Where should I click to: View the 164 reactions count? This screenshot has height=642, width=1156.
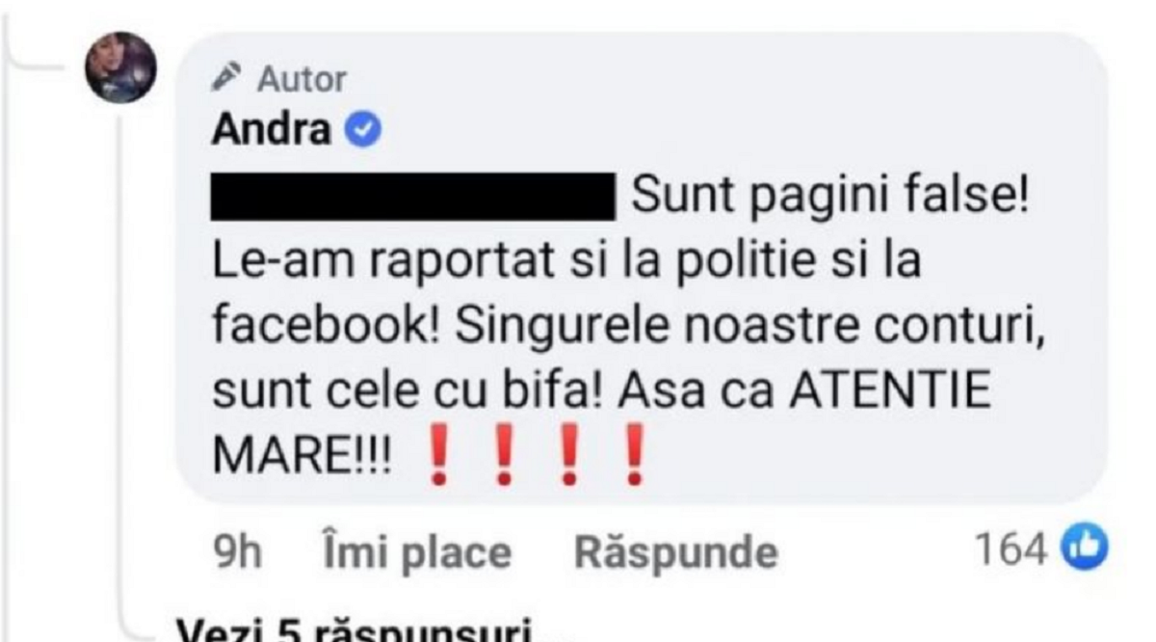coord(1011,550)
